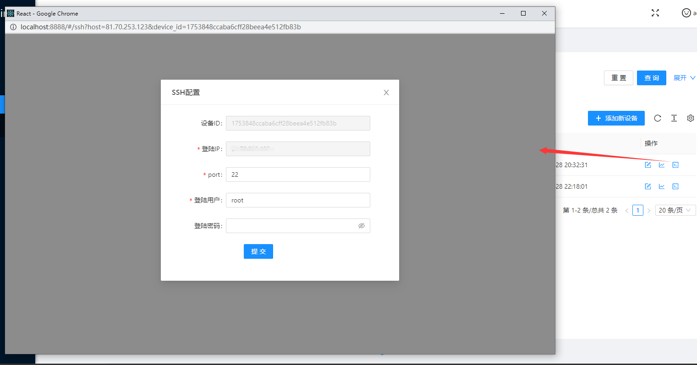Open chart icon in 22:18:01 row

(x=662, y=186)
